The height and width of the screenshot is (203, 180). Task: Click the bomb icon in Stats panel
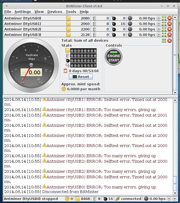click(x=67, y=60)
